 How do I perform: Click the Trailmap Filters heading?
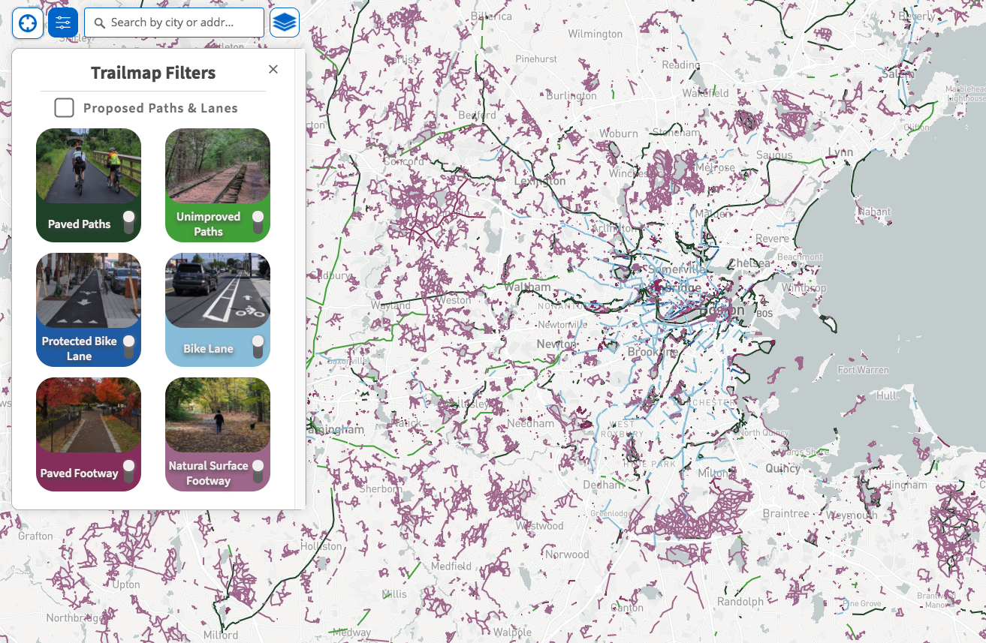153,73
